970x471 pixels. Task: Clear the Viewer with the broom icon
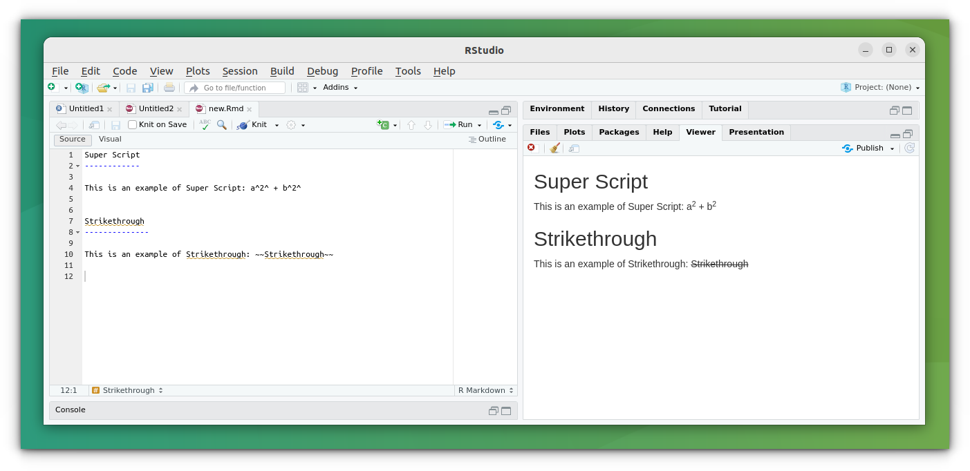click(x=554, y=148)
